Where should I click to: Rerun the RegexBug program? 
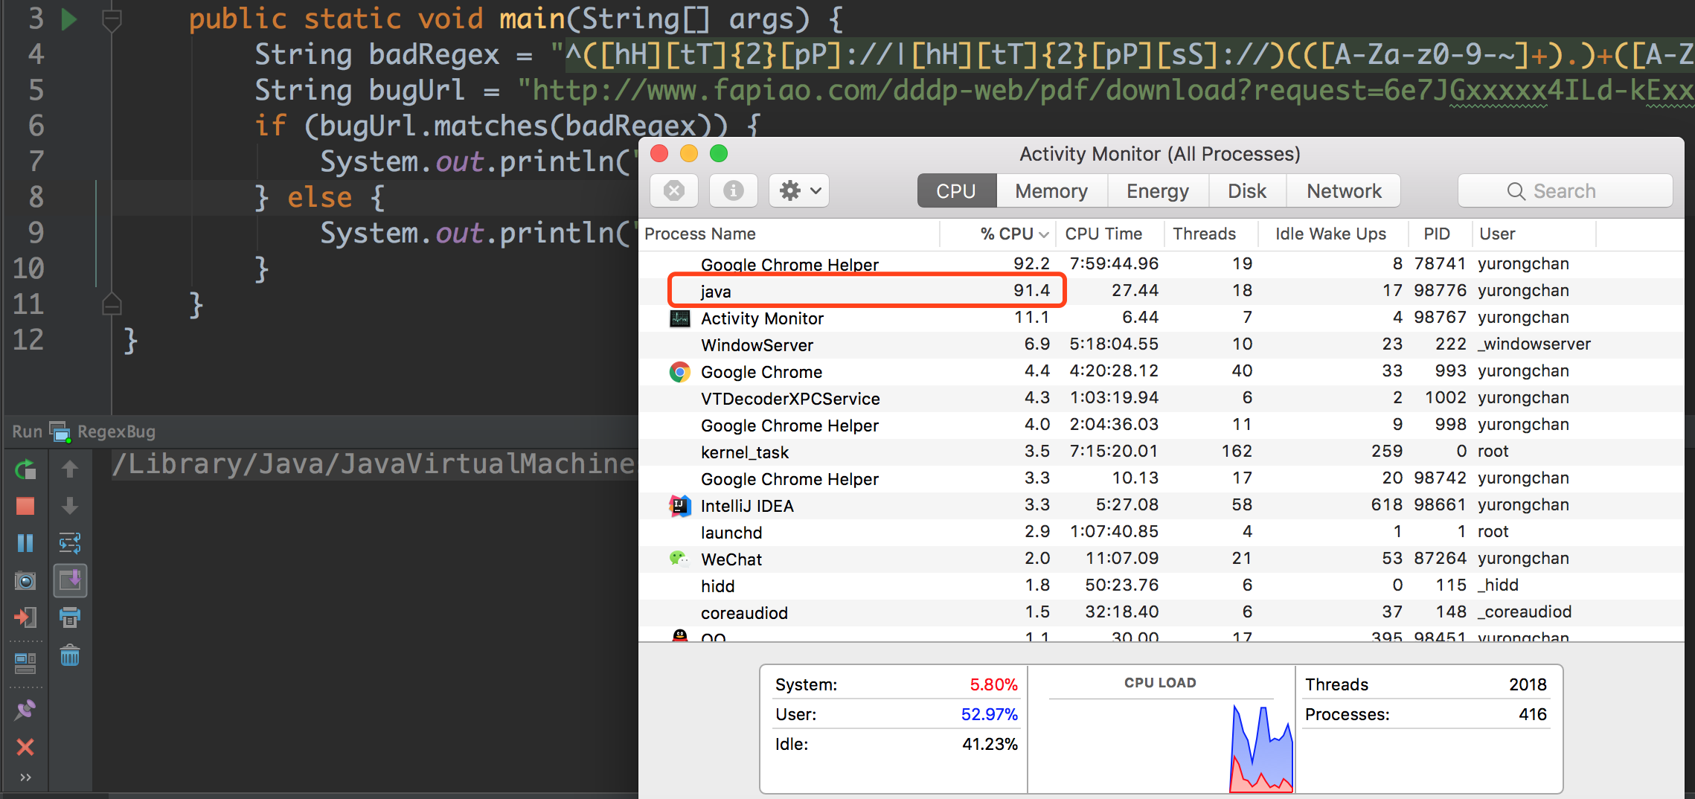[x=25, y=469]
